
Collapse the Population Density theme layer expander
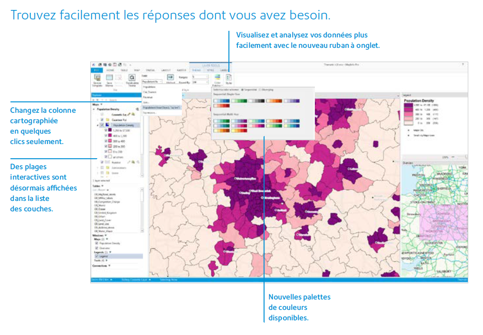[98, 126]
